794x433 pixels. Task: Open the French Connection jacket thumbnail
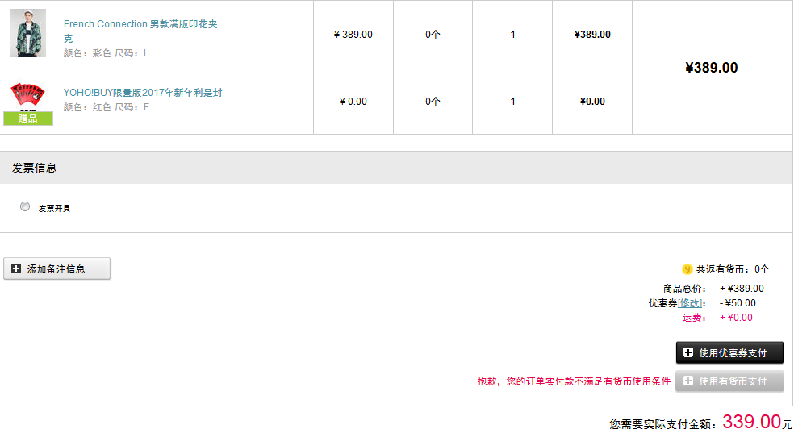(x=28, y=33)
